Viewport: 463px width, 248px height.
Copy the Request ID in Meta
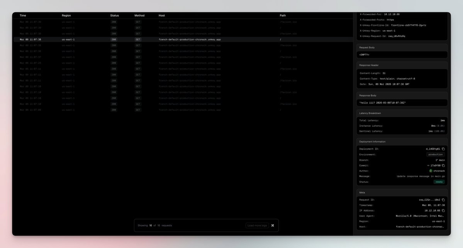pyautogui.click(x=443, y=200)
